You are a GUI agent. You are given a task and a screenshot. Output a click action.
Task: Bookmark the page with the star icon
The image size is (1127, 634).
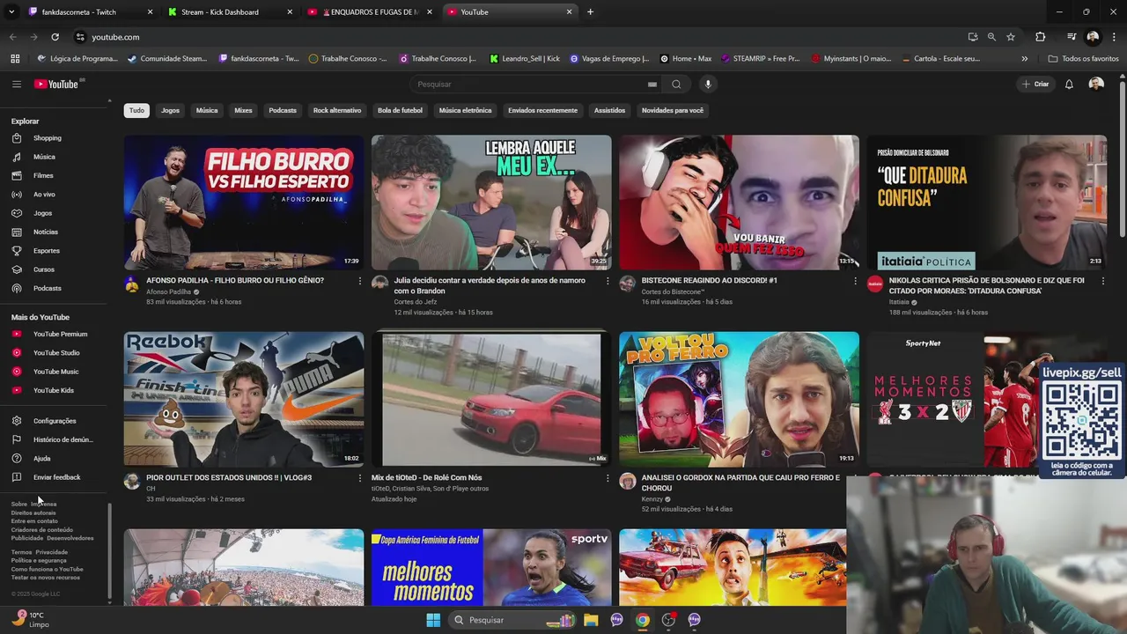[1011, 37]
